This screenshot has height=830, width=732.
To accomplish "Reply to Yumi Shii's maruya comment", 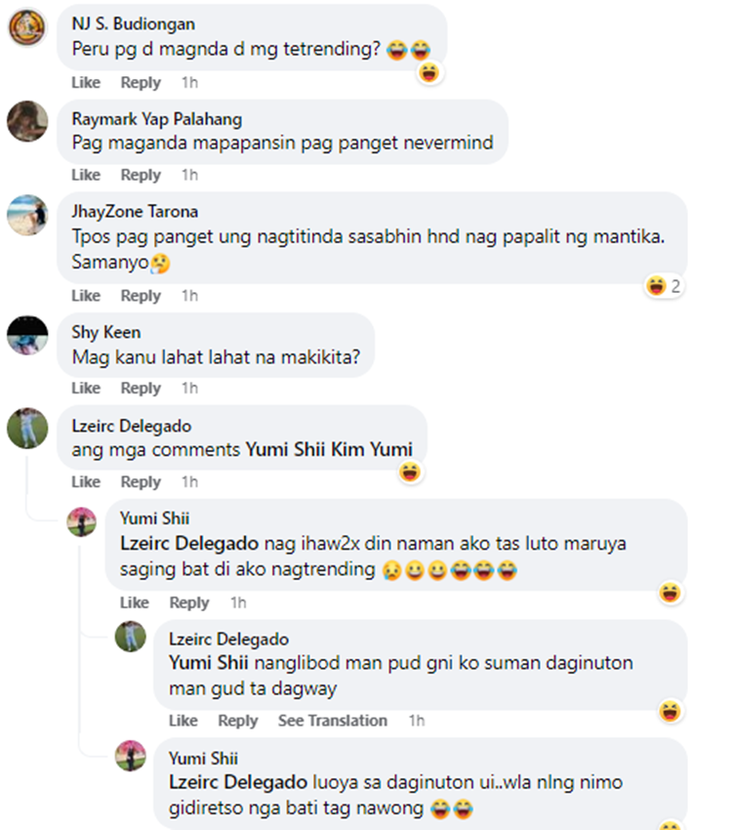I will [189, 602].
